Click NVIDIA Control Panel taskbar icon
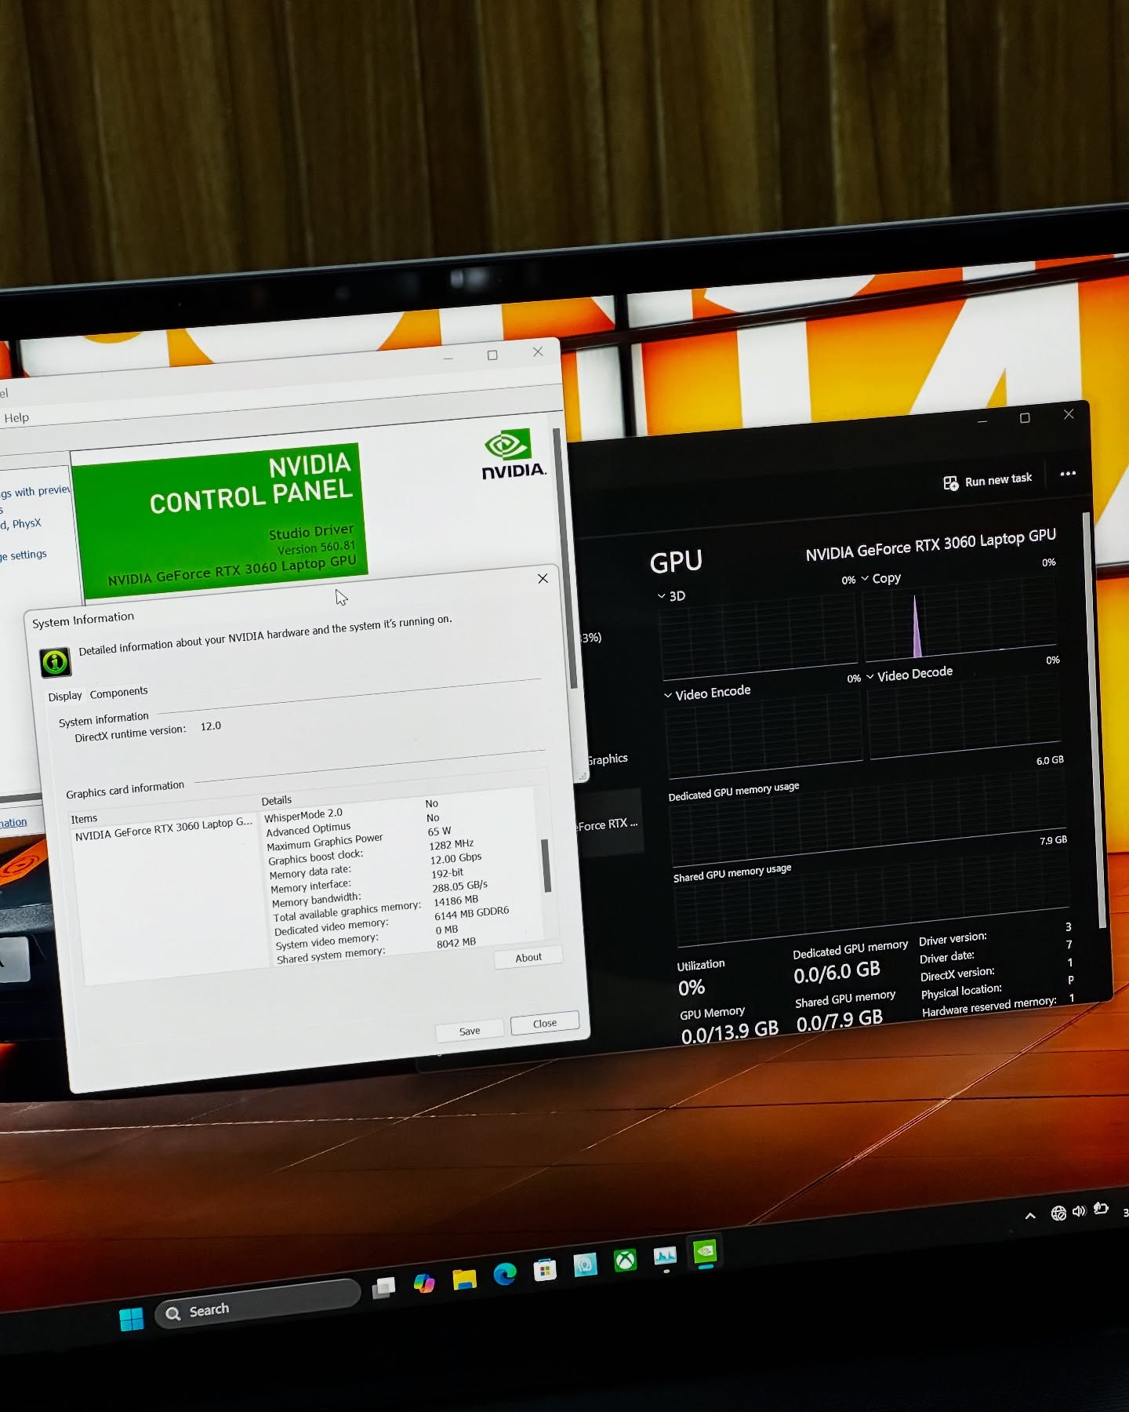 click(x=705, y=1251)
